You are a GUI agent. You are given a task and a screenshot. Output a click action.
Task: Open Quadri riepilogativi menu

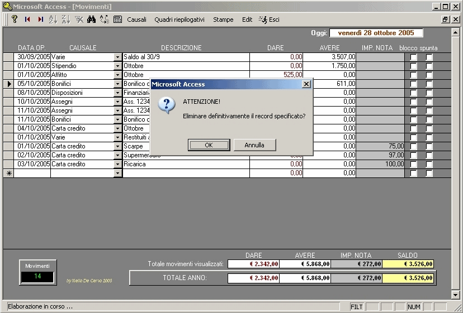coord(179,20)
